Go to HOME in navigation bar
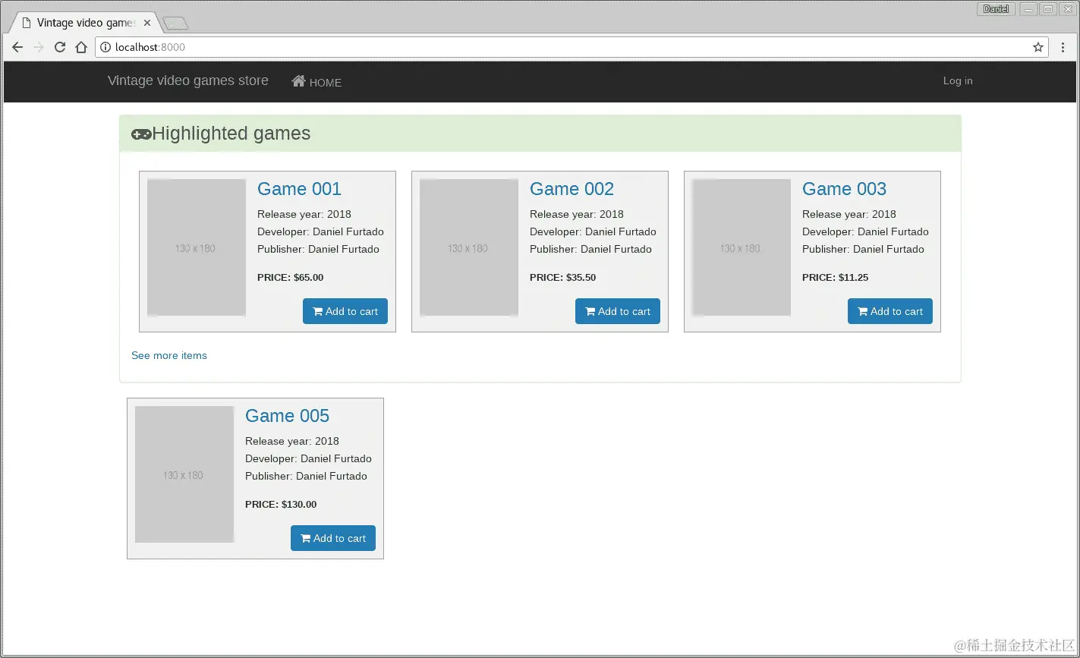1080x658 pixels. pyautogui.click(x=316, y=82)
